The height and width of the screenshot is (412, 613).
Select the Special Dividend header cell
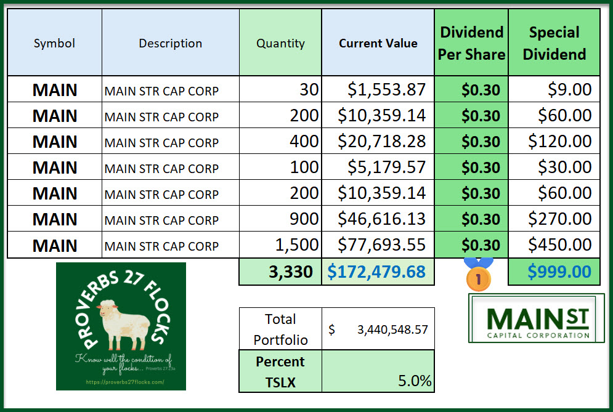[x=554, y=43]
